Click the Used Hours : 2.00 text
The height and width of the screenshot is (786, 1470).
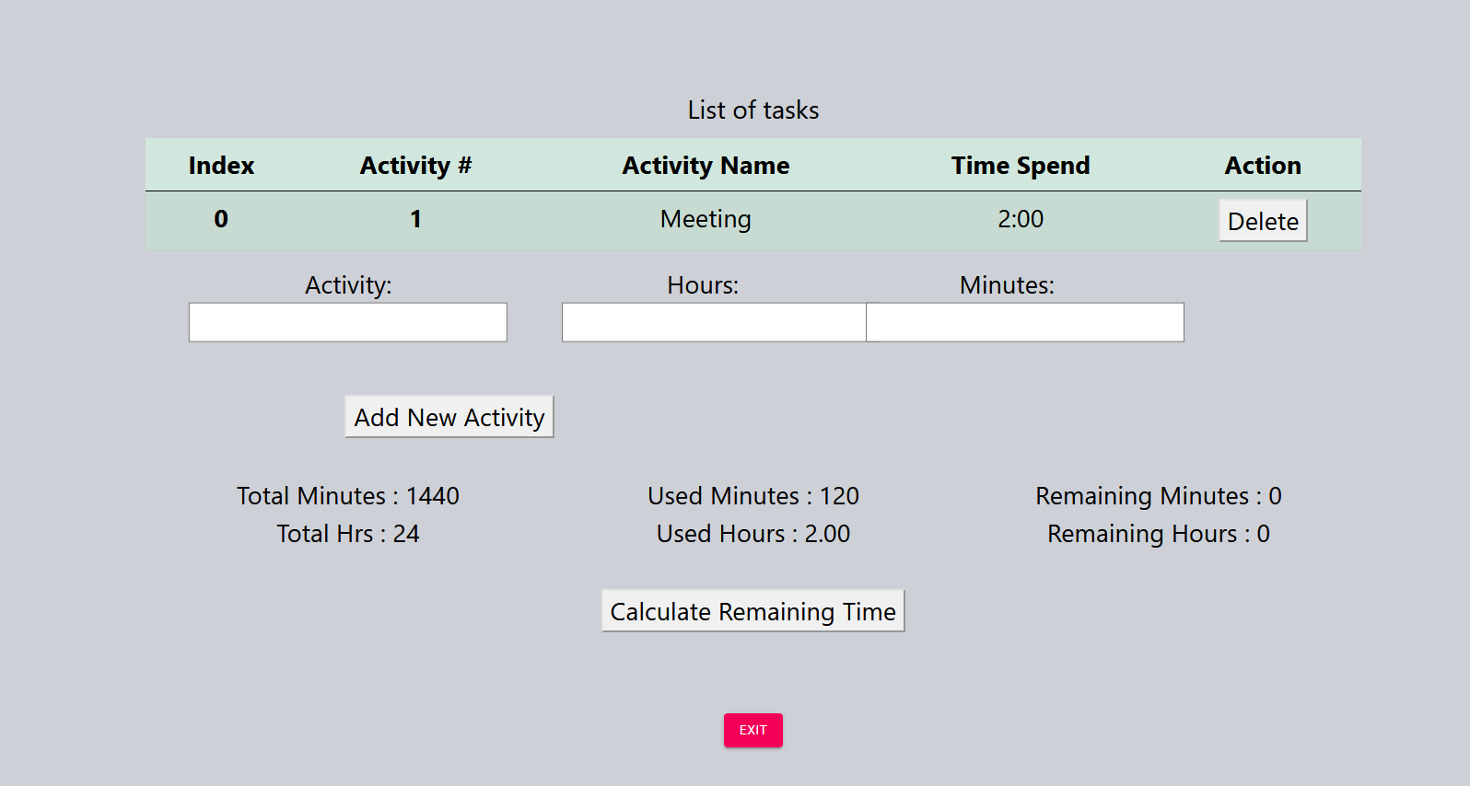(752, 534)
